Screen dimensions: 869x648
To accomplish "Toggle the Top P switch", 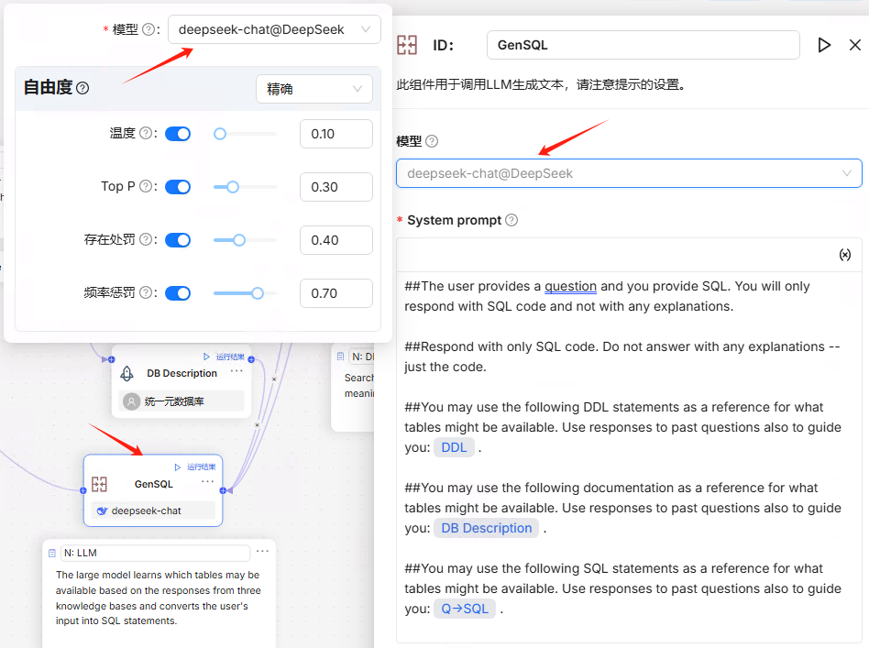I will 178,187.
